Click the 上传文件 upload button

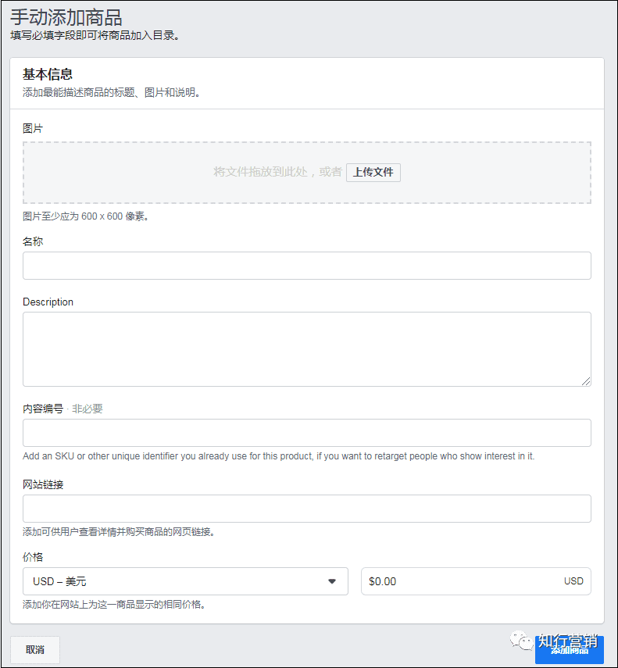373,173
